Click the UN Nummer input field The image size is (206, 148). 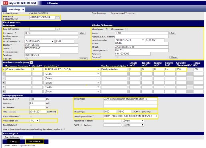coord(28,137)
